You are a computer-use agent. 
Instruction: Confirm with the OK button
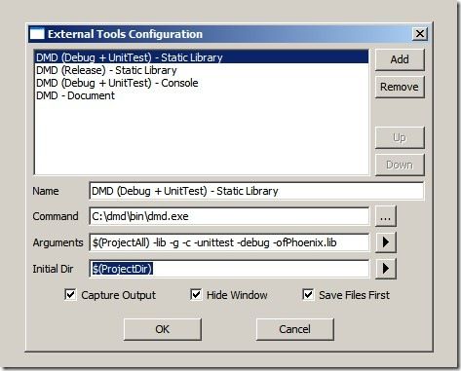[x=163, y=329]
